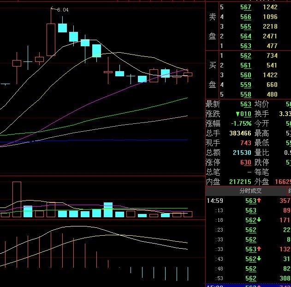Select sell price 564
The height and width of the screenshot is (287, 291).
tap(246, 36)
